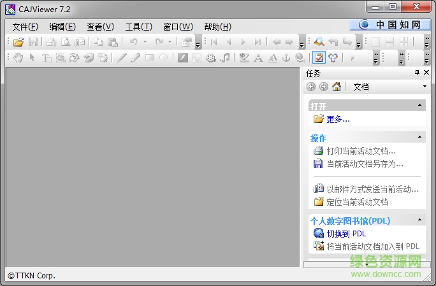Click the Copy icon in the toolbar
Screen dimensions: 436x286
pyautogui.click(x=98, y=42)
